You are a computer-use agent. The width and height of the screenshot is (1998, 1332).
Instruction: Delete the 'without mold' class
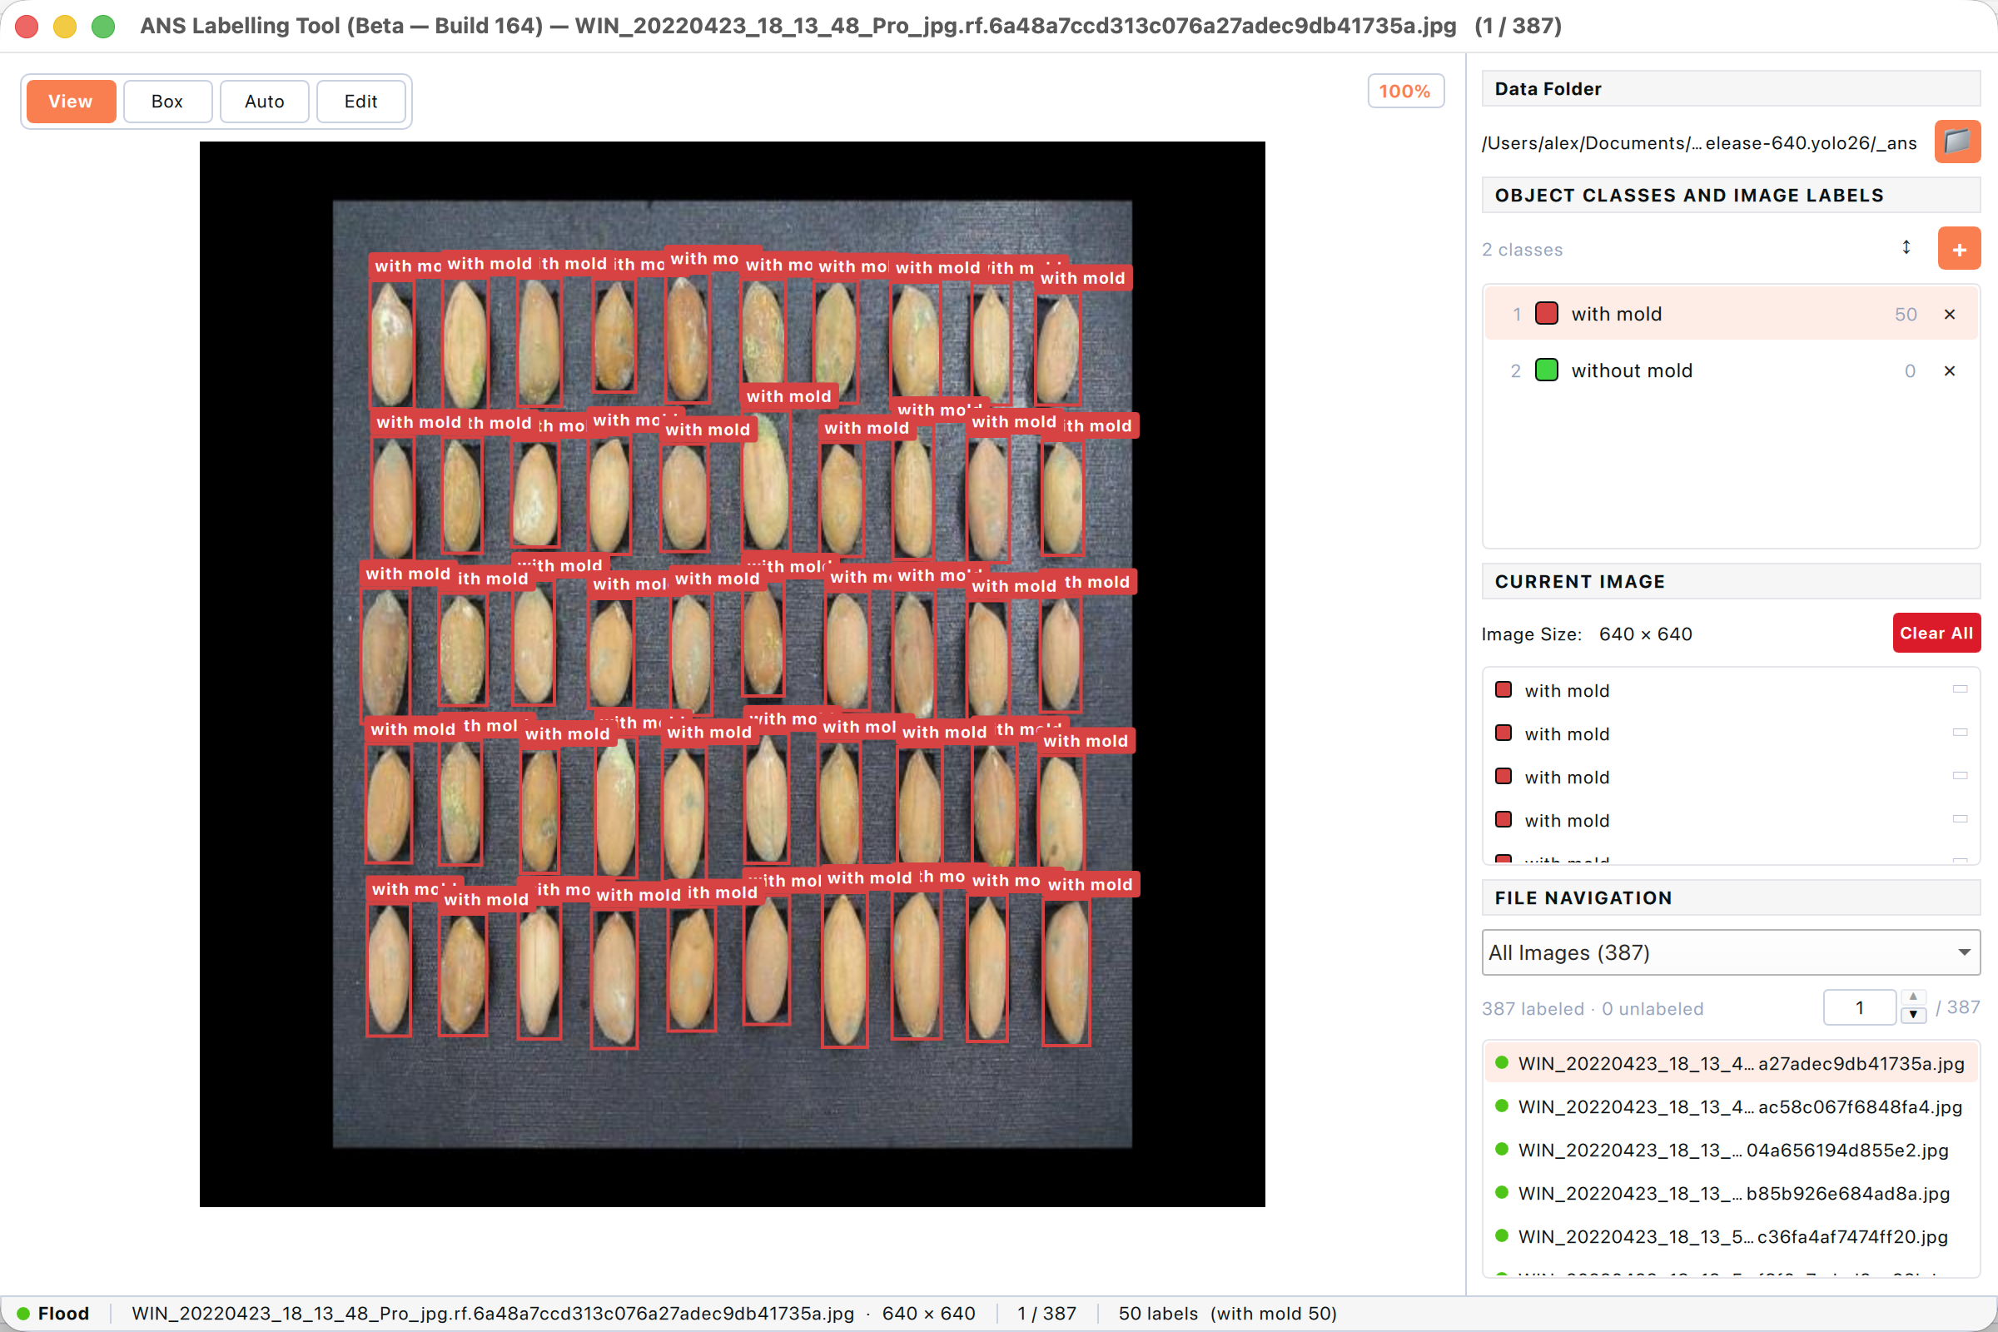(1950, 371)
